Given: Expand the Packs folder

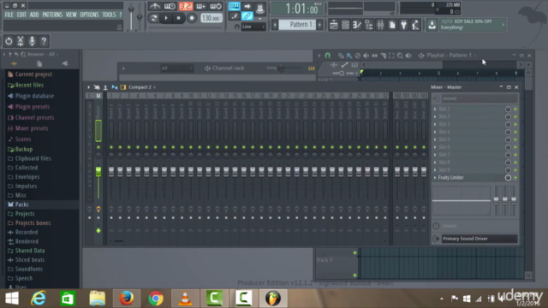Looking at the screenshot, I should tap(21, 204).
